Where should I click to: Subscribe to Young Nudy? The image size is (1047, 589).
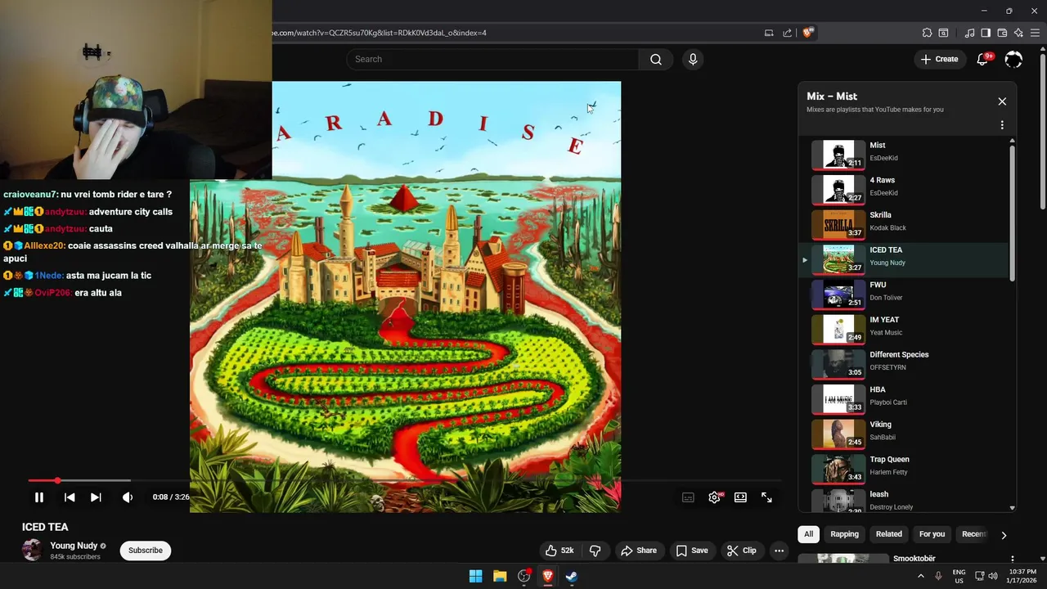coord(145,551)
